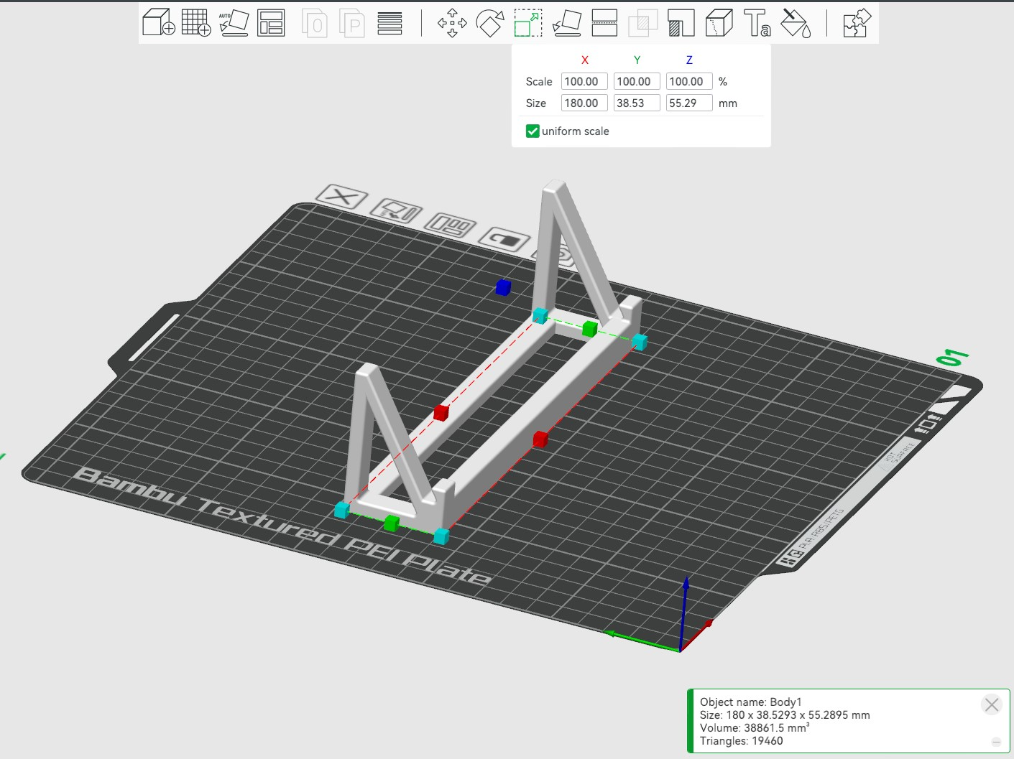Open the Support painting tool
Viewport: 1014px width, 759px height.
(x=681, y=22)
